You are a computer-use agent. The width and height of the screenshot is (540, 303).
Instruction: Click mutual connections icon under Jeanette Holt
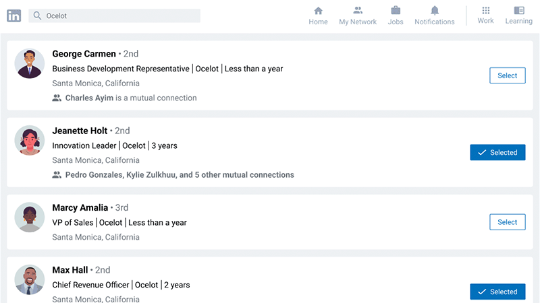[57, 175]
